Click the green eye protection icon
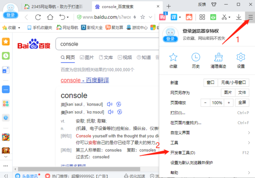 tap(213, 17)
